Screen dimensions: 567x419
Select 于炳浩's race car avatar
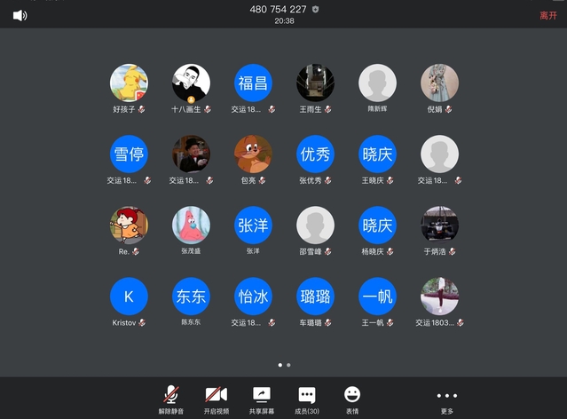[x=439, y=225]
